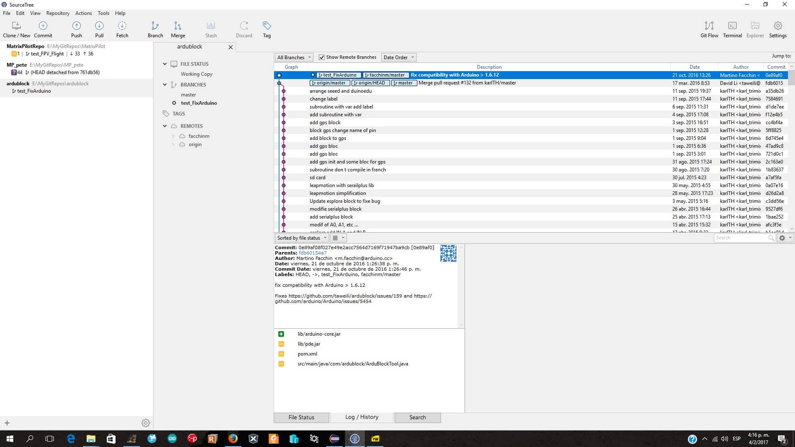Toggle Show Remote Branches checkbox

(x=322, y=58)
